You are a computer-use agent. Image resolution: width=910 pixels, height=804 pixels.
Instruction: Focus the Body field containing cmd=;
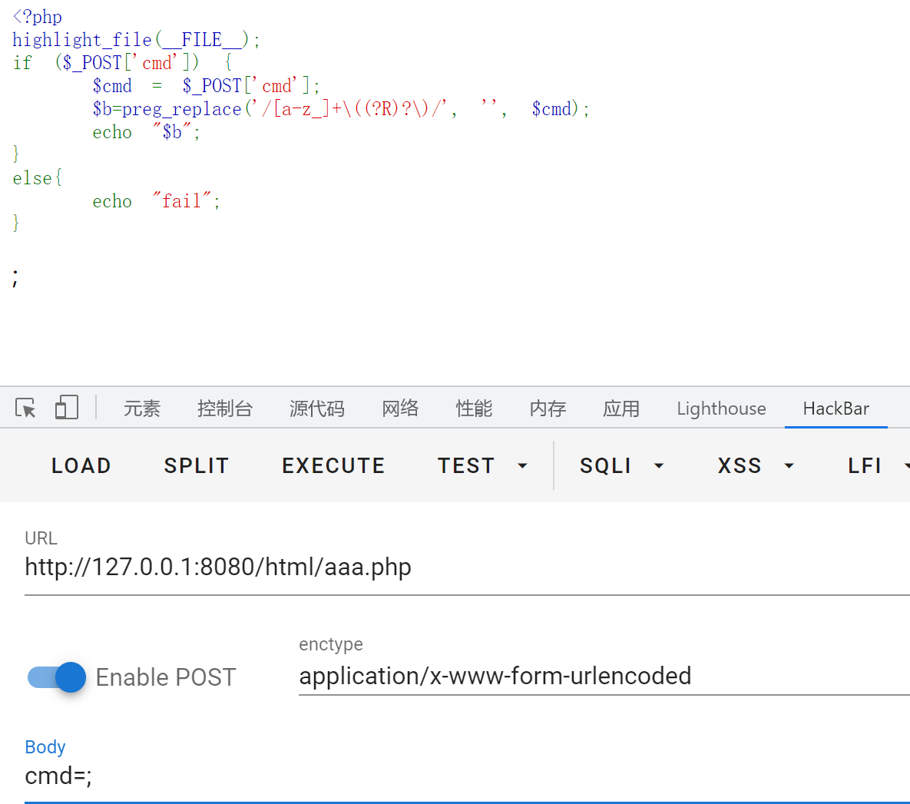(461, 776)
